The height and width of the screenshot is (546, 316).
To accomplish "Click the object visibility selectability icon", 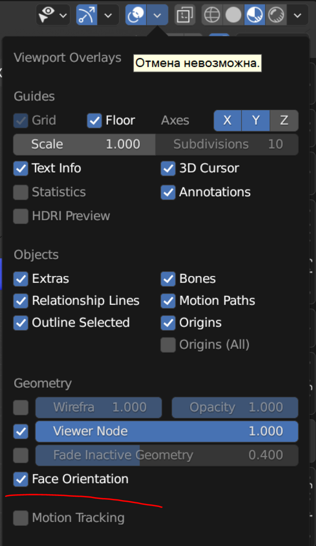I will point(48,15).
